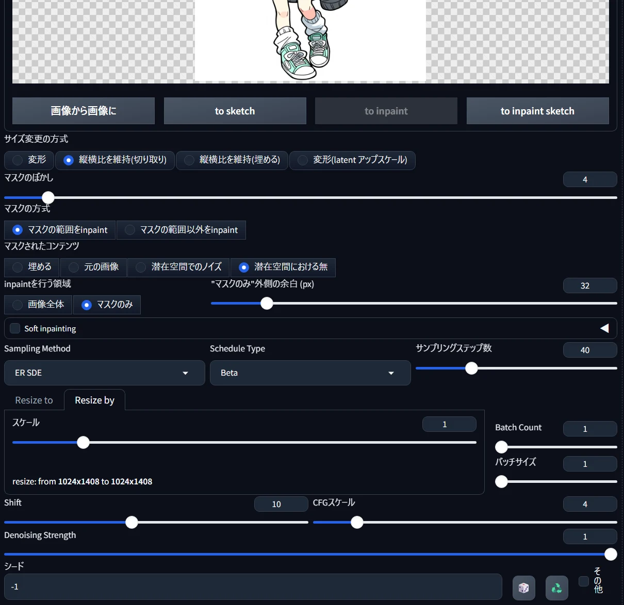Choose マスクの範囲をinpaint mask mode
624x605 pixels.
point(60,230)
